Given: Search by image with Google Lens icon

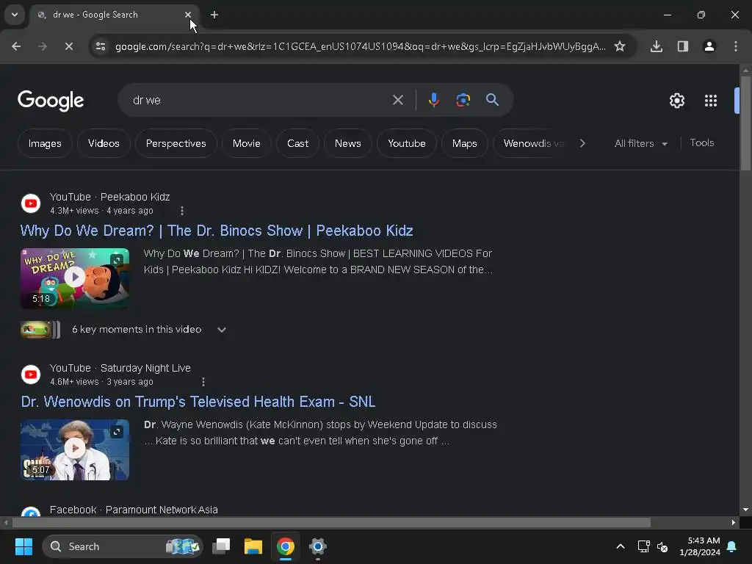Looking at the screenshot, I should pos(463,100).
